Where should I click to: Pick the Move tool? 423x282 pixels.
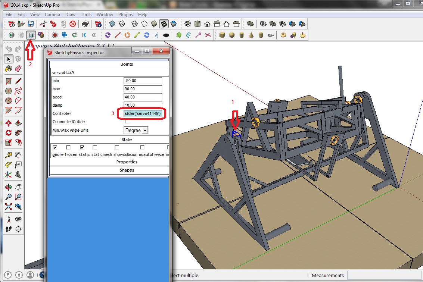pos(8,123)
